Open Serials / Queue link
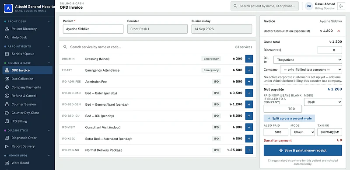The image size is (350, 170). [28, 54]
